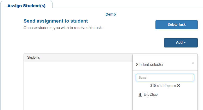This screenshot has width=203, height=110.
Task: Click the 310 sis id space label
Action: [x=163, y=86]
